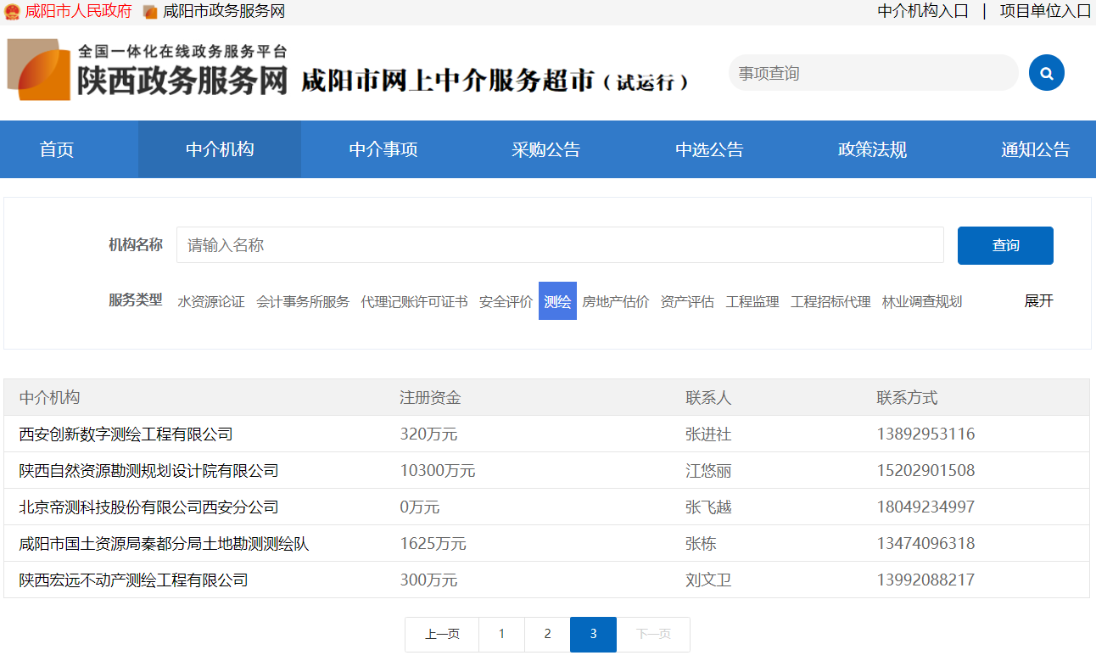Filter by 安全评价 service type

point(506,301)
